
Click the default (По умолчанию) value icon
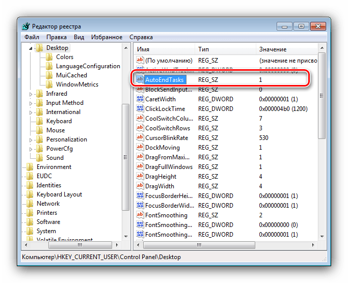coord(140,60)
